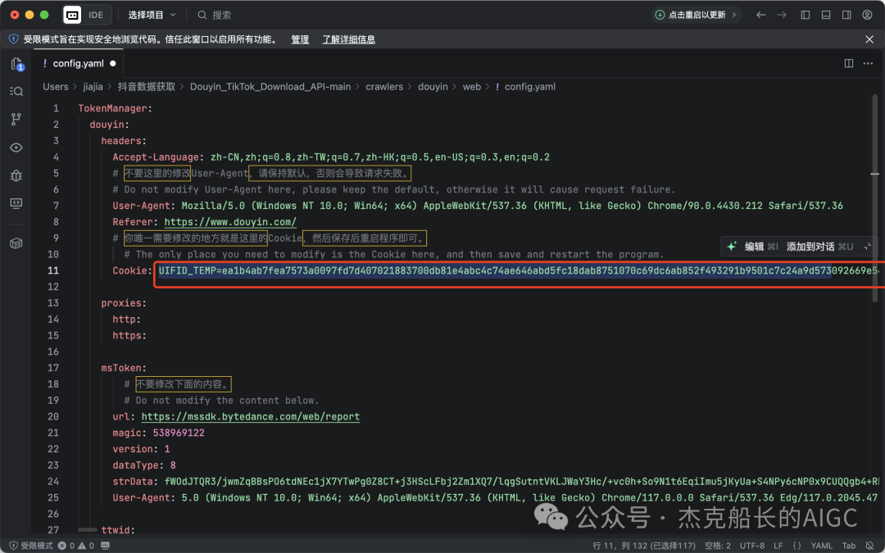Screen dimensions: 885x553
Task: Close the restricted mode banner
Action: coord(869,39)
